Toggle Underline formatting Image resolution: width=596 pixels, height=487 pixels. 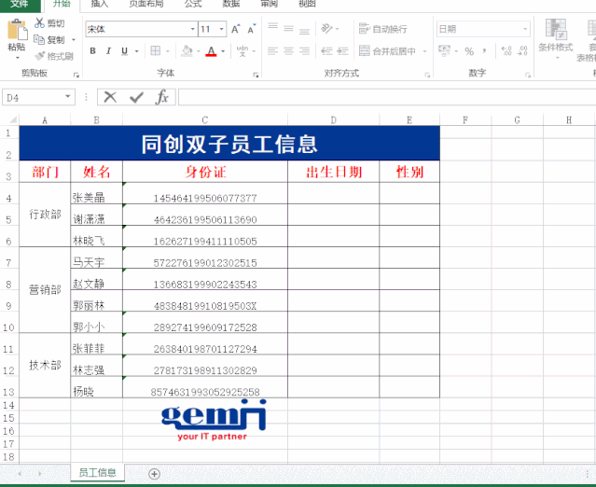pyautogui.click(x=124, y=51)
